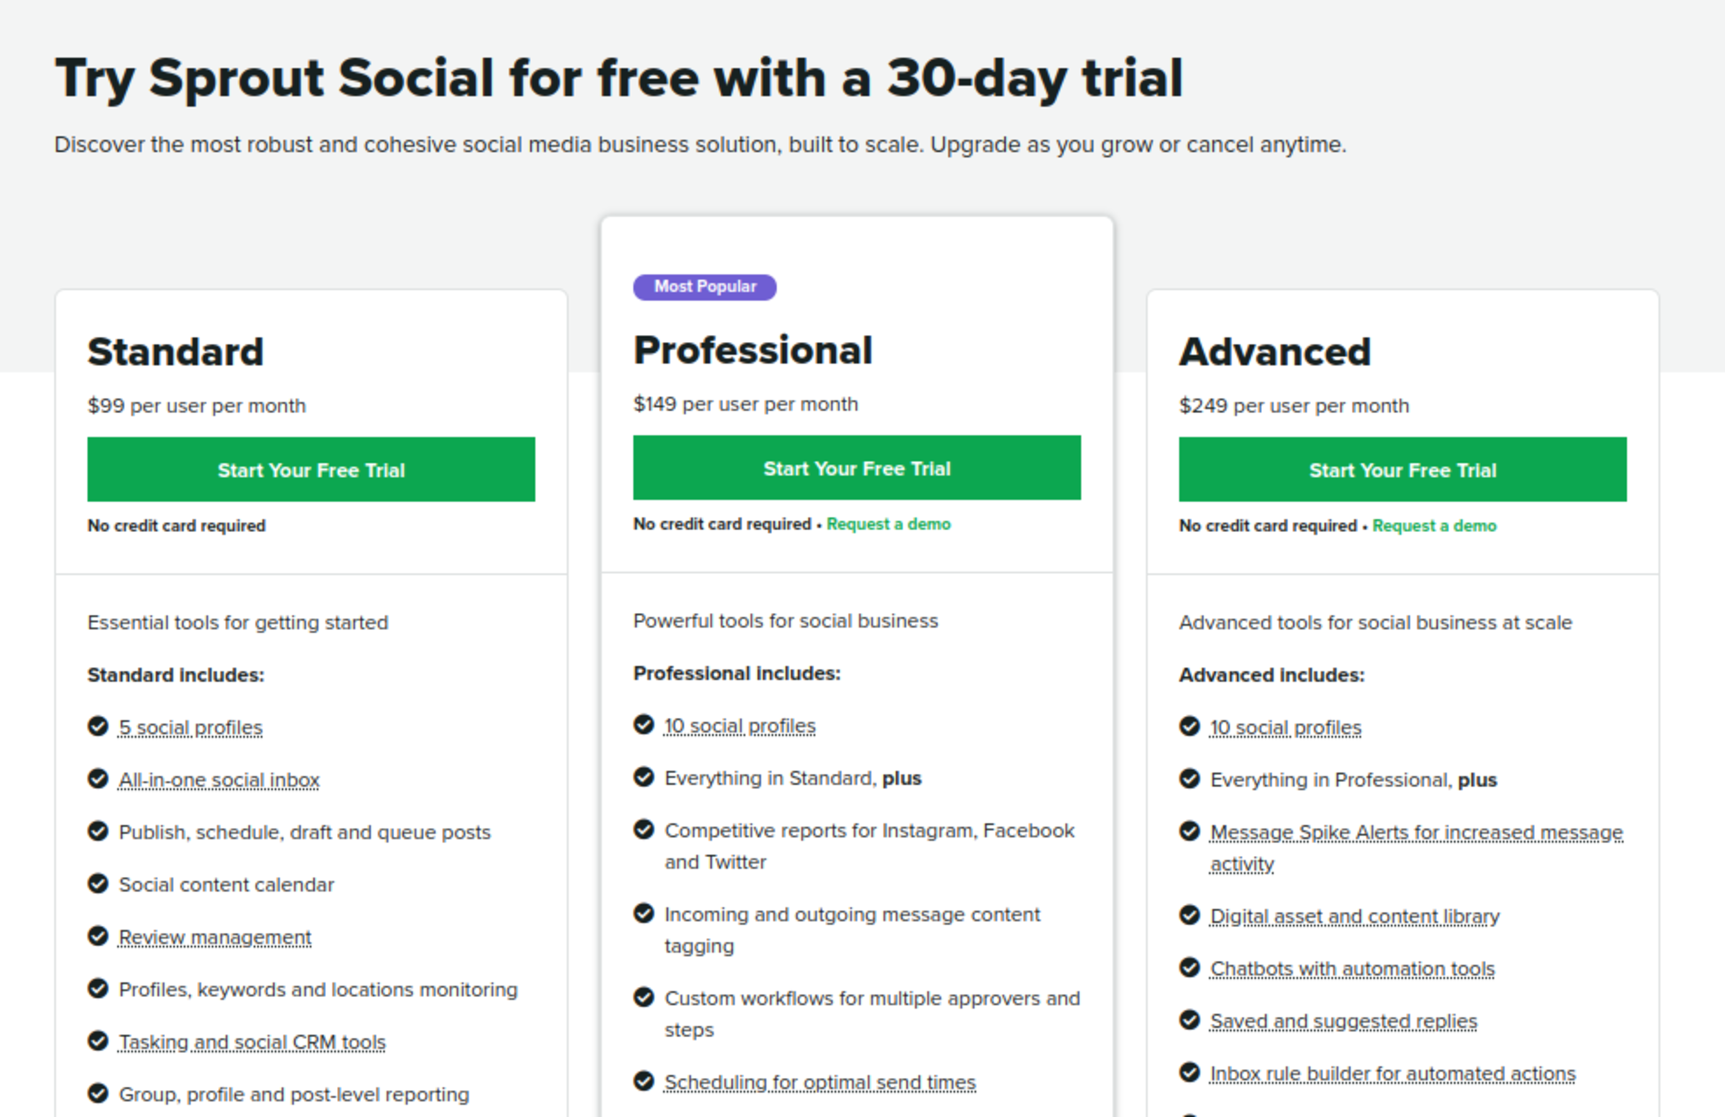Click checkmark icon beside 5 social profiles
The height and width of the screenshot is (1117, 1725).
[x=98, y=726]
